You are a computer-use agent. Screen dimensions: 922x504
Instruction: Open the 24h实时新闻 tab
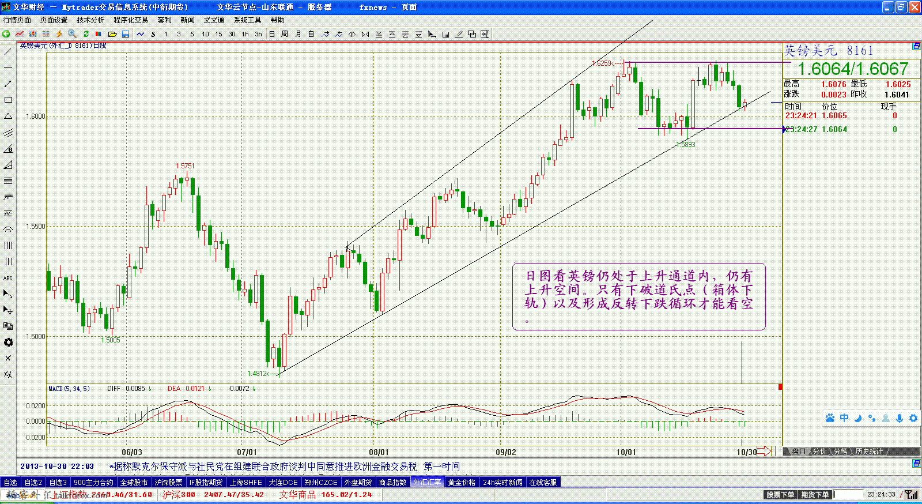click(x=503, y=482)
